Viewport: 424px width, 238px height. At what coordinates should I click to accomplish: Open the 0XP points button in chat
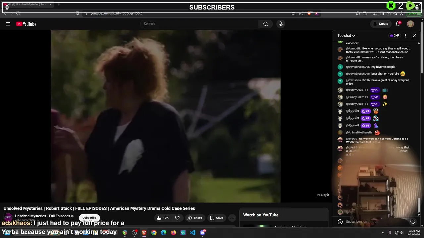[x=394, y=36]
